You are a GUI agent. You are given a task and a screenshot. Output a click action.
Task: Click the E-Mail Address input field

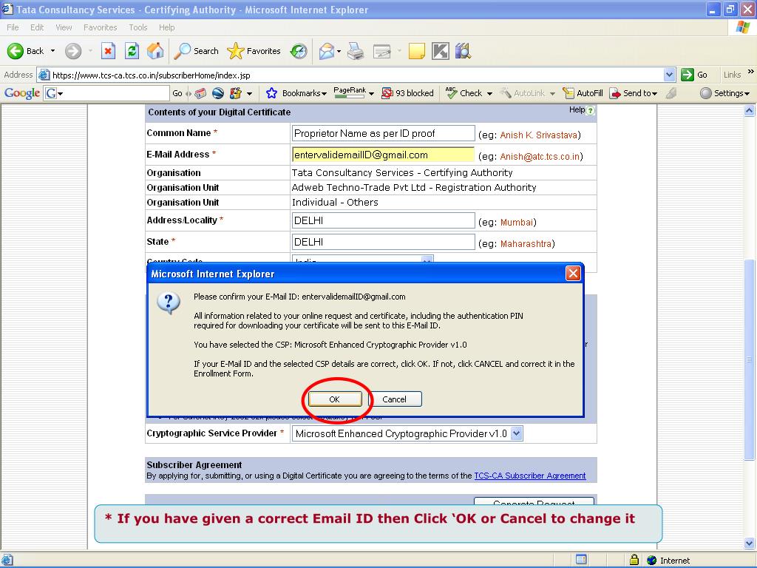tap(384, 155)
